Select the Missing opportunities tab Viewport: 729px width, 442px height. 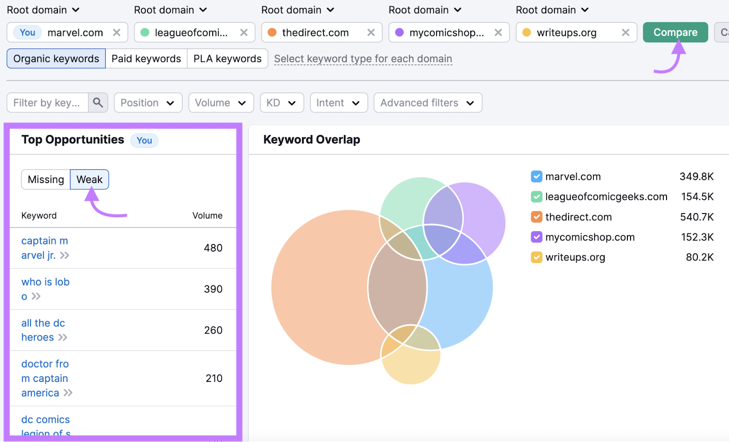click(x=46, y=179)
